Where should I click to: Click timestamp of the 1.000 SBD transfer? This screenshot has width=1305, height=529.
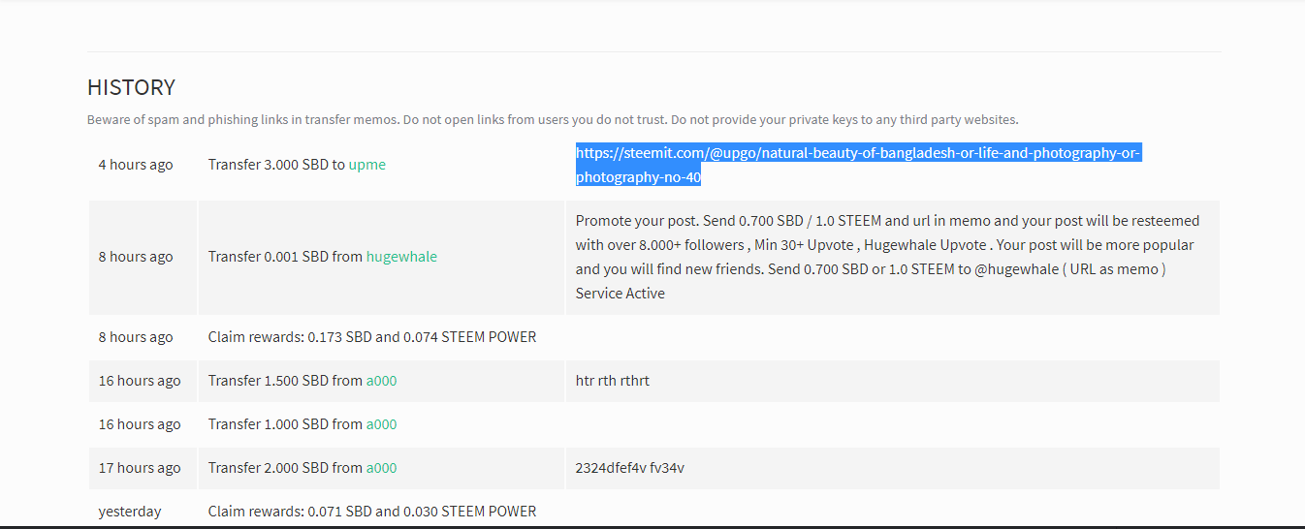[140, 424]
